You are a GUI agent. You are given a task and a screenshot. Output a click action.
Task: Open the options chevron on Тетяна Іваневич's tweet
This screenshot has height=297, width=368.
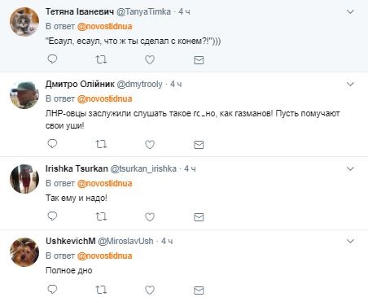350,11
